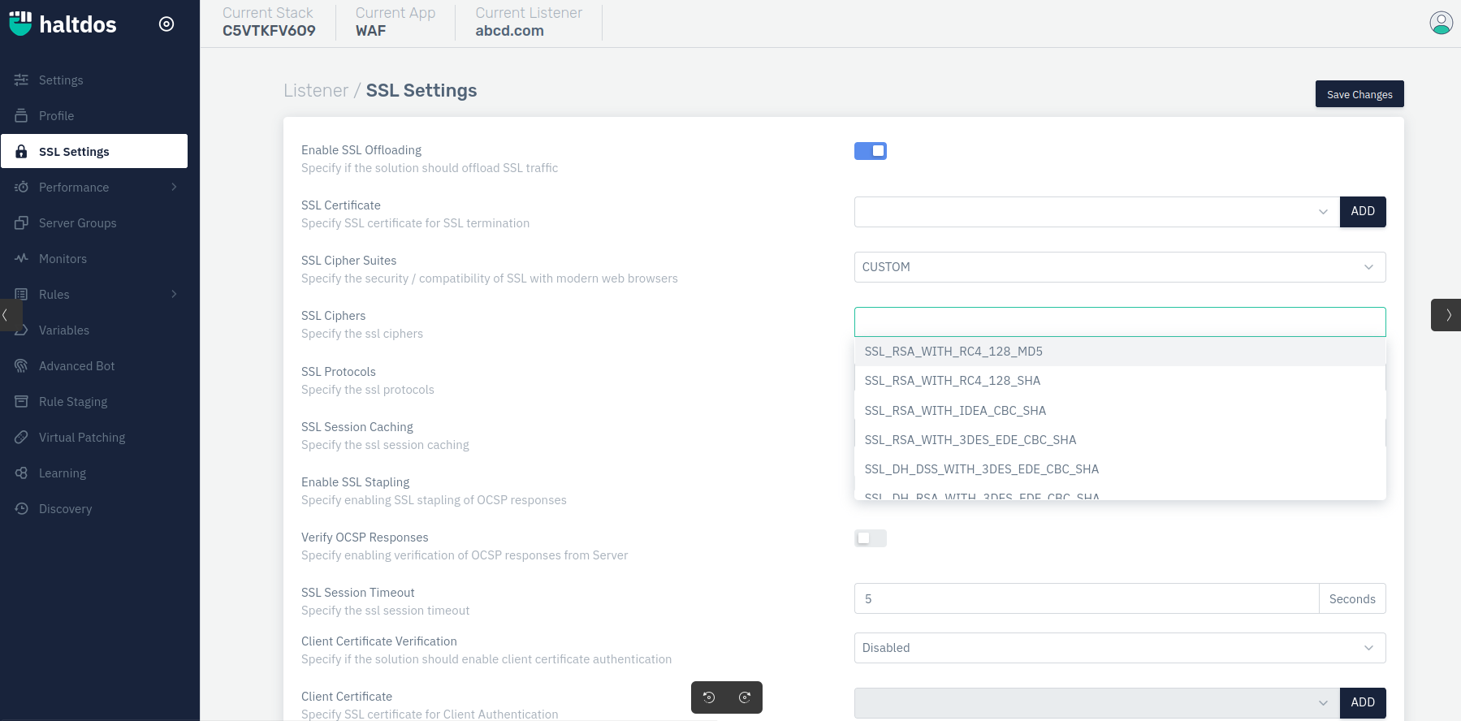Open the Client Certificate Verification dropdown
Viewport: 1461px width, 721px height.
pos(1119,648)
